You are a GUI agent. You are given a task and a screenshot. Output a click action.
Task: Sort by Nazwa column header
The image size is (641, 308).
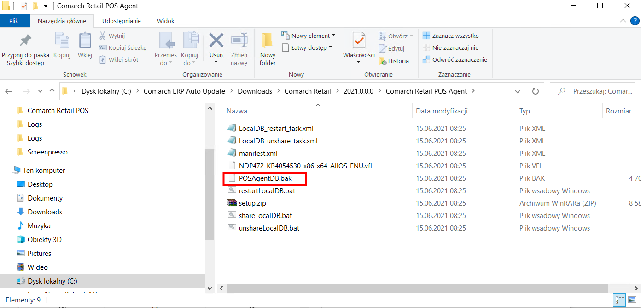click(237, 111)
